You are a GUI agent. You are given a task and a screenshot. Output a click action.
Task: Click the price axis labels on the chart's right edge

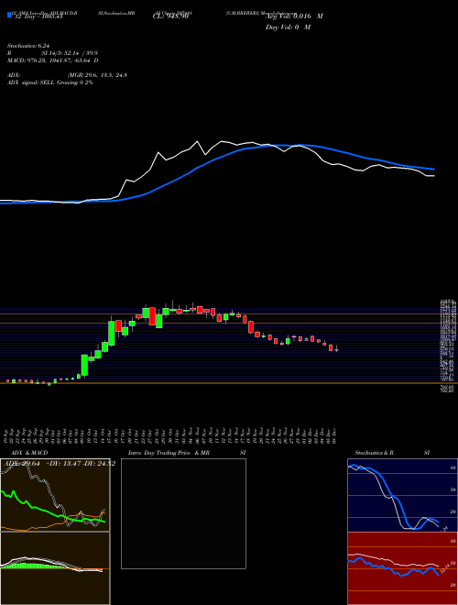pyautogui.click(x=449, y=346)
